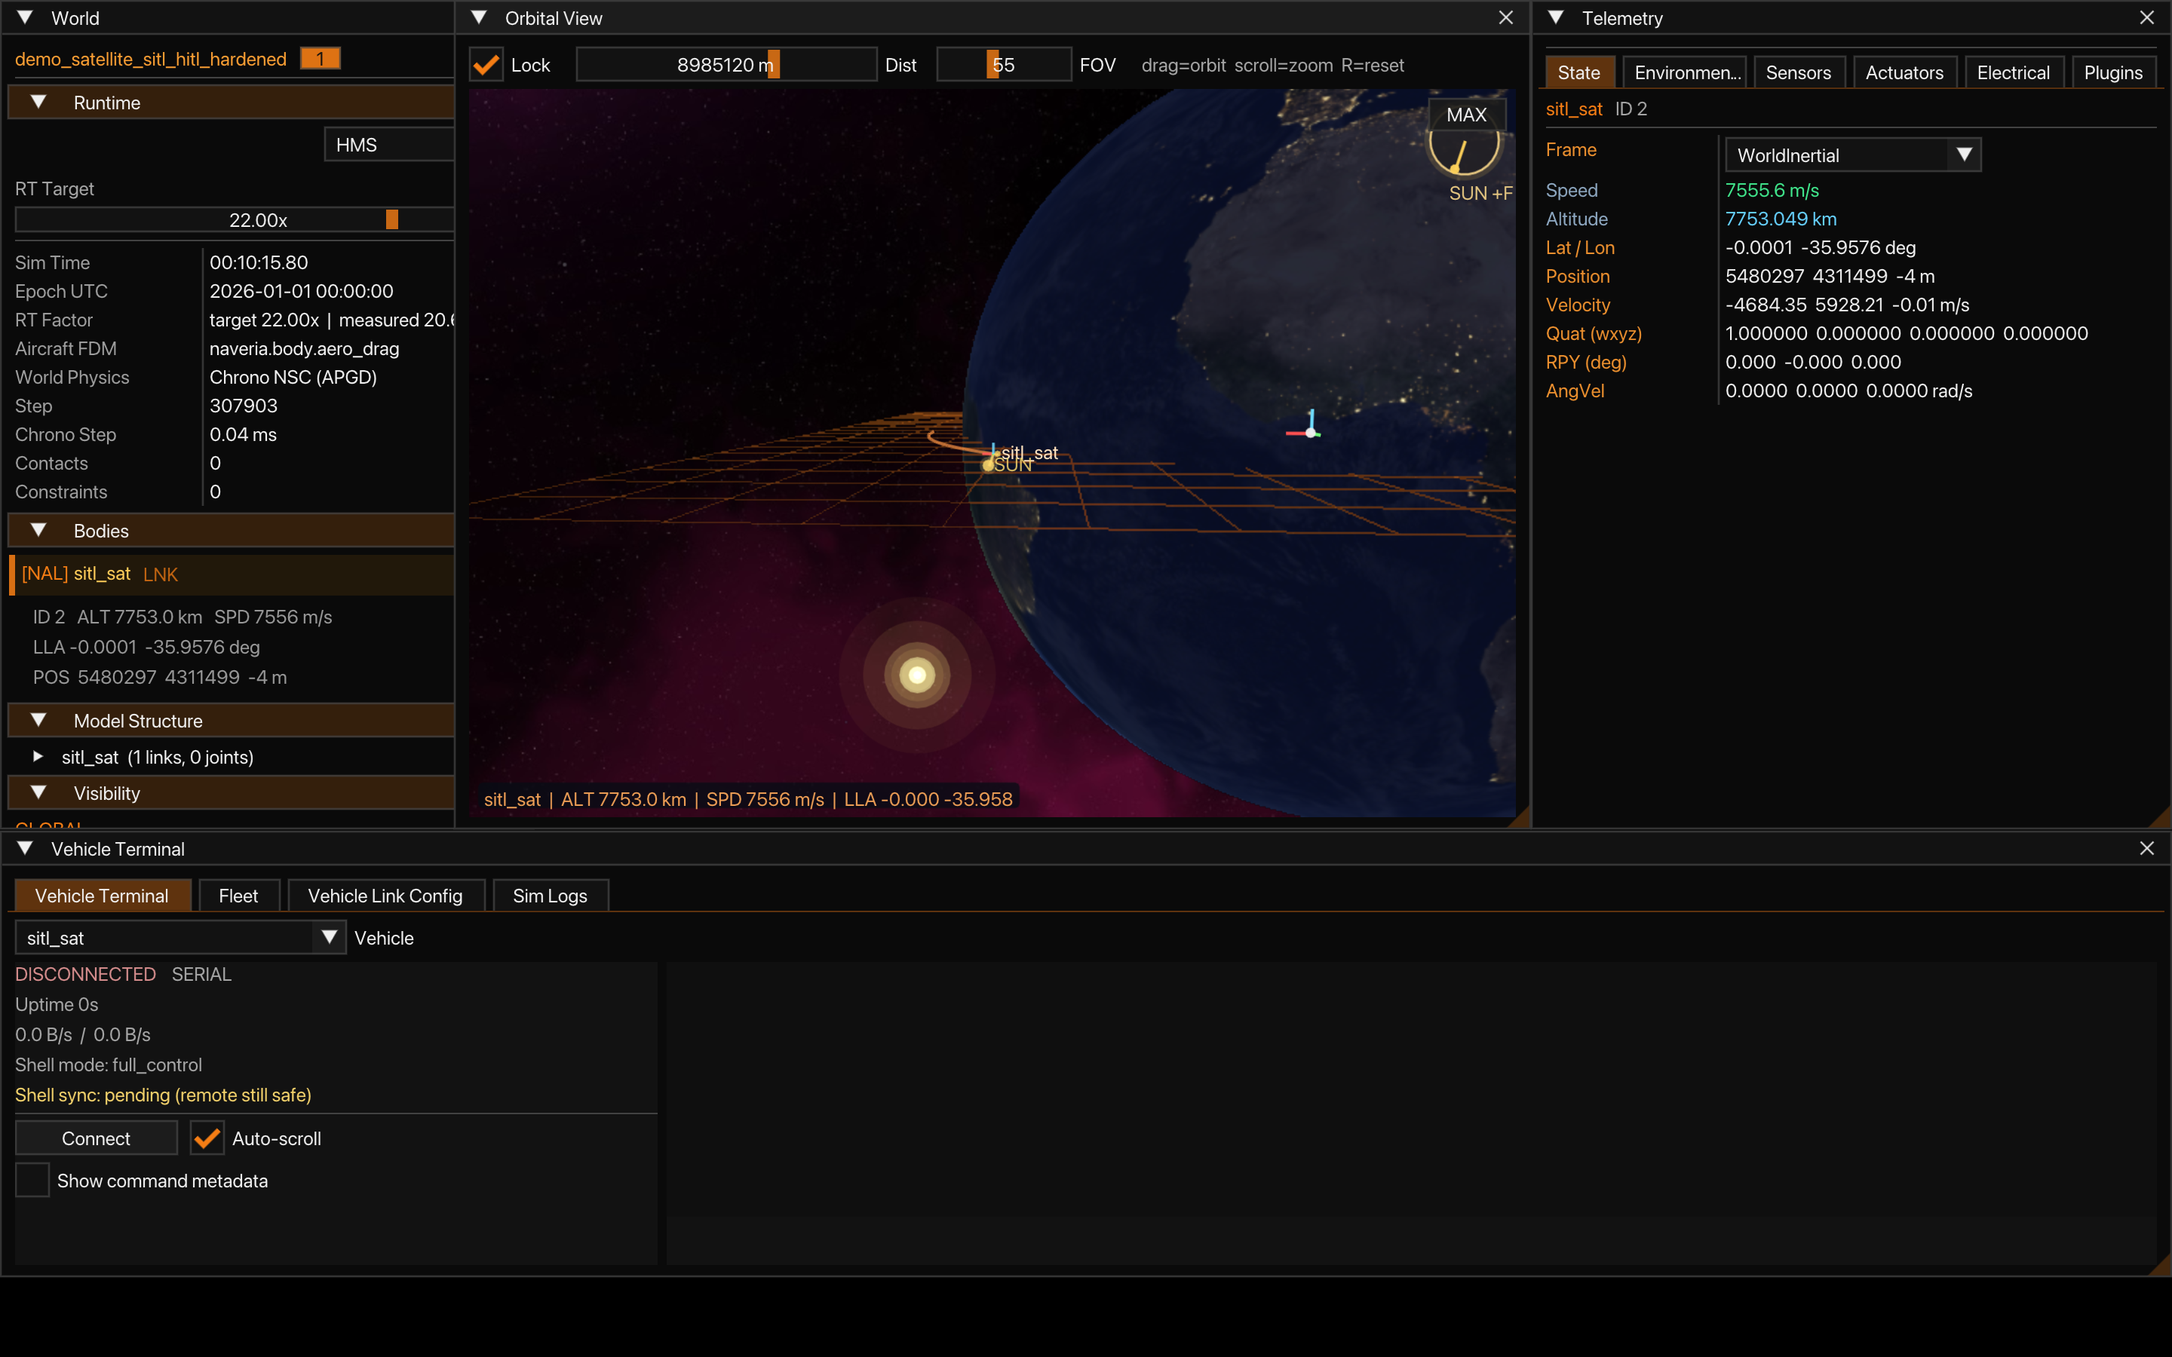Screen dimensions: 2172x1357
Task: Open the Plugins telemetry tab
Action: pos(2112,72)
